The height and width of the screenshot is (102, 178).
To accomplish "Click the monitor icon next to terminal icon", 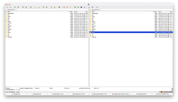I will pyautogui.click(x=84, y=7).
